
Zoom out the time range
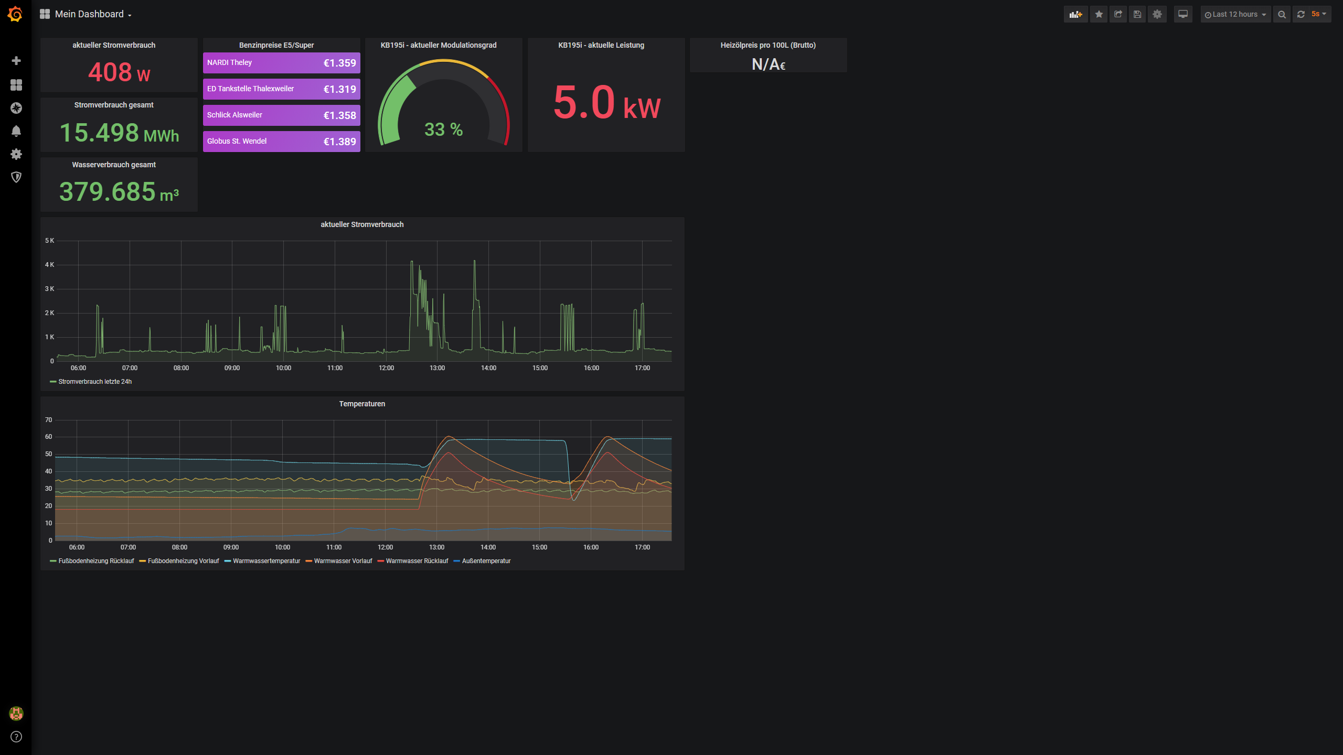(x=1282, y=14)
